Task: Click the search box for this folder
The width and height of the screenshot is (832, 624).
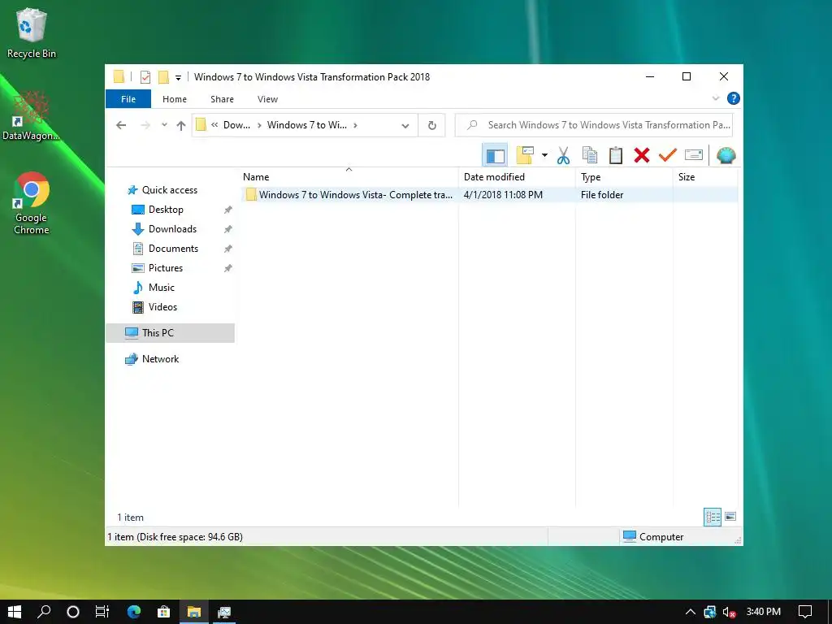Action: (594, 125)
